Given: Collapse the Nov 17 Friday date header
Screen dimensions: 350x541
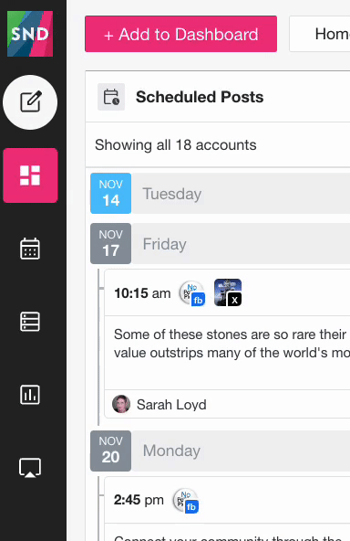Looking at the screenshot, I should tap(221, 244).
